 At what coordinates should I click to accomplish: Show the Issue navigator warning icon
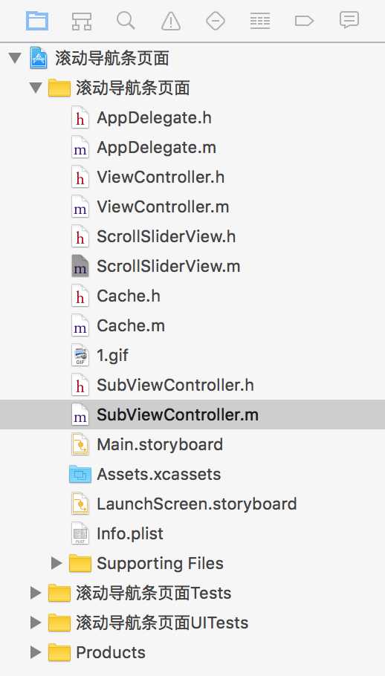click(171, 20)
